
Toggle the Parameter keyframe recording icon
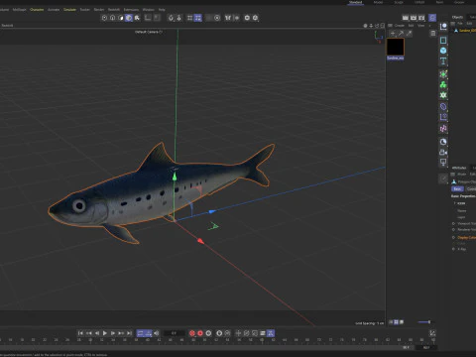click(x=263, y=333)
